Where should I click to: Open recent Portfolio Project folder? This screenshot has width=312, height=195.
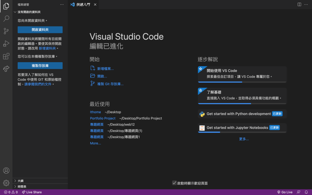point(103,118)
